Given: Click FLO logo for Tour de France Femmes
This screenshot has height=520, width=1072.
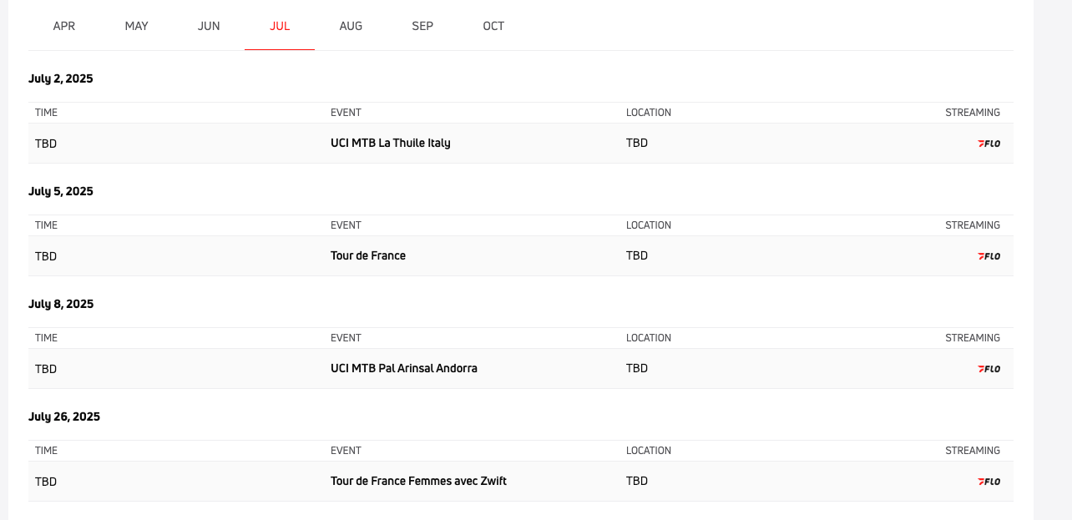Looking at the screenshot, I should click(989, 482).
